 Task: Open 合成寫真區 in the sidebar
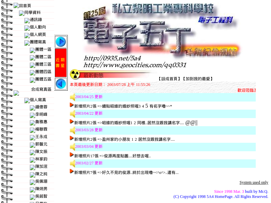click(x=41, y=89)
